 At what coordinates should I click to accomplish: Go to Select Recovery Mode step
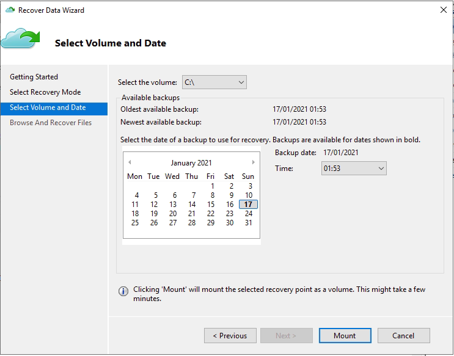pyautogui.click(x=45, y=92)
